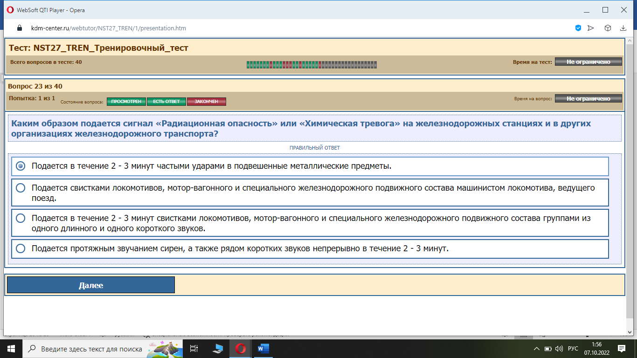Open the Word app on the taskbar
637x358 pixels.
point(263,349)
